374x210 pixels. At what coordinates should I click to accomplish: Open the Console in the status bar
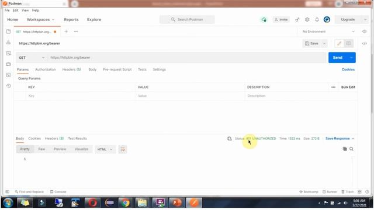click(x=58, y=192)
